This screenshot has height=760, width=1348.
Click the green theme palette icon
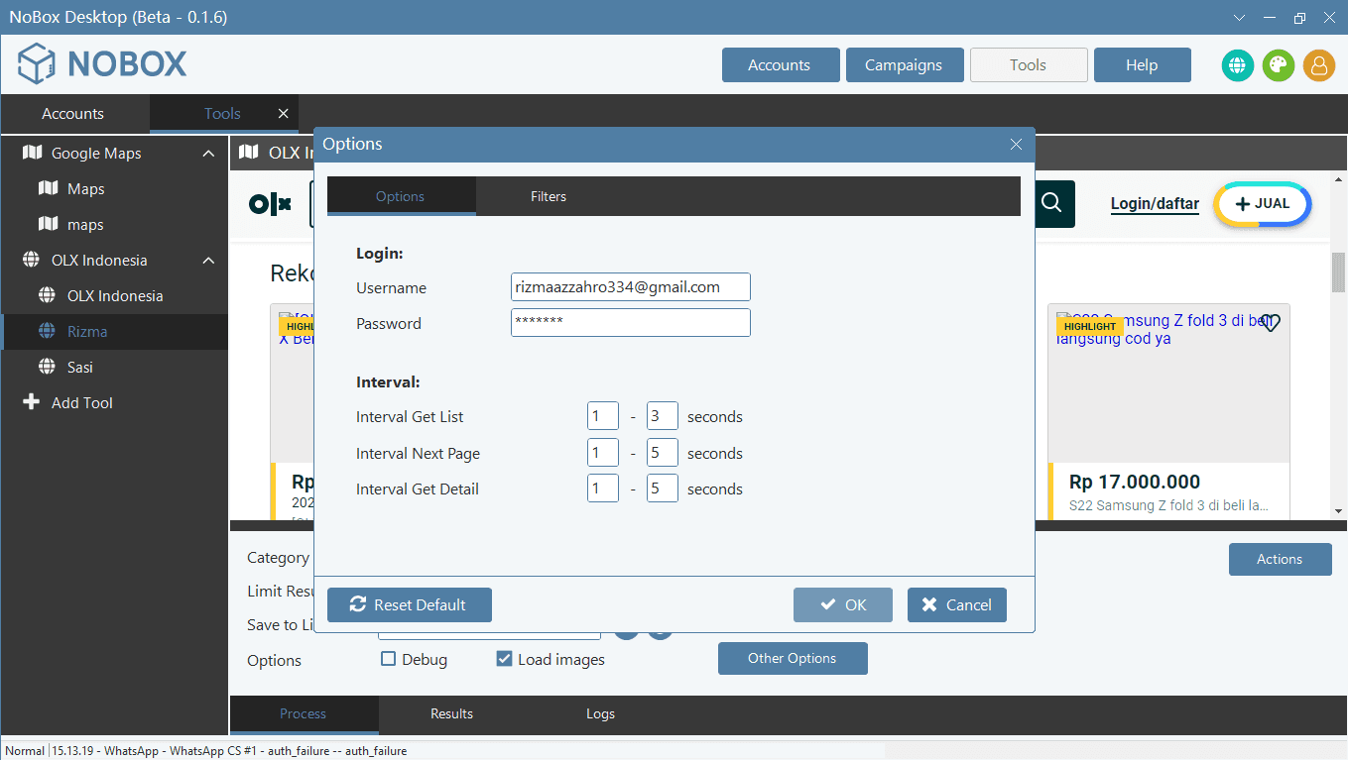pos(1279,65)
